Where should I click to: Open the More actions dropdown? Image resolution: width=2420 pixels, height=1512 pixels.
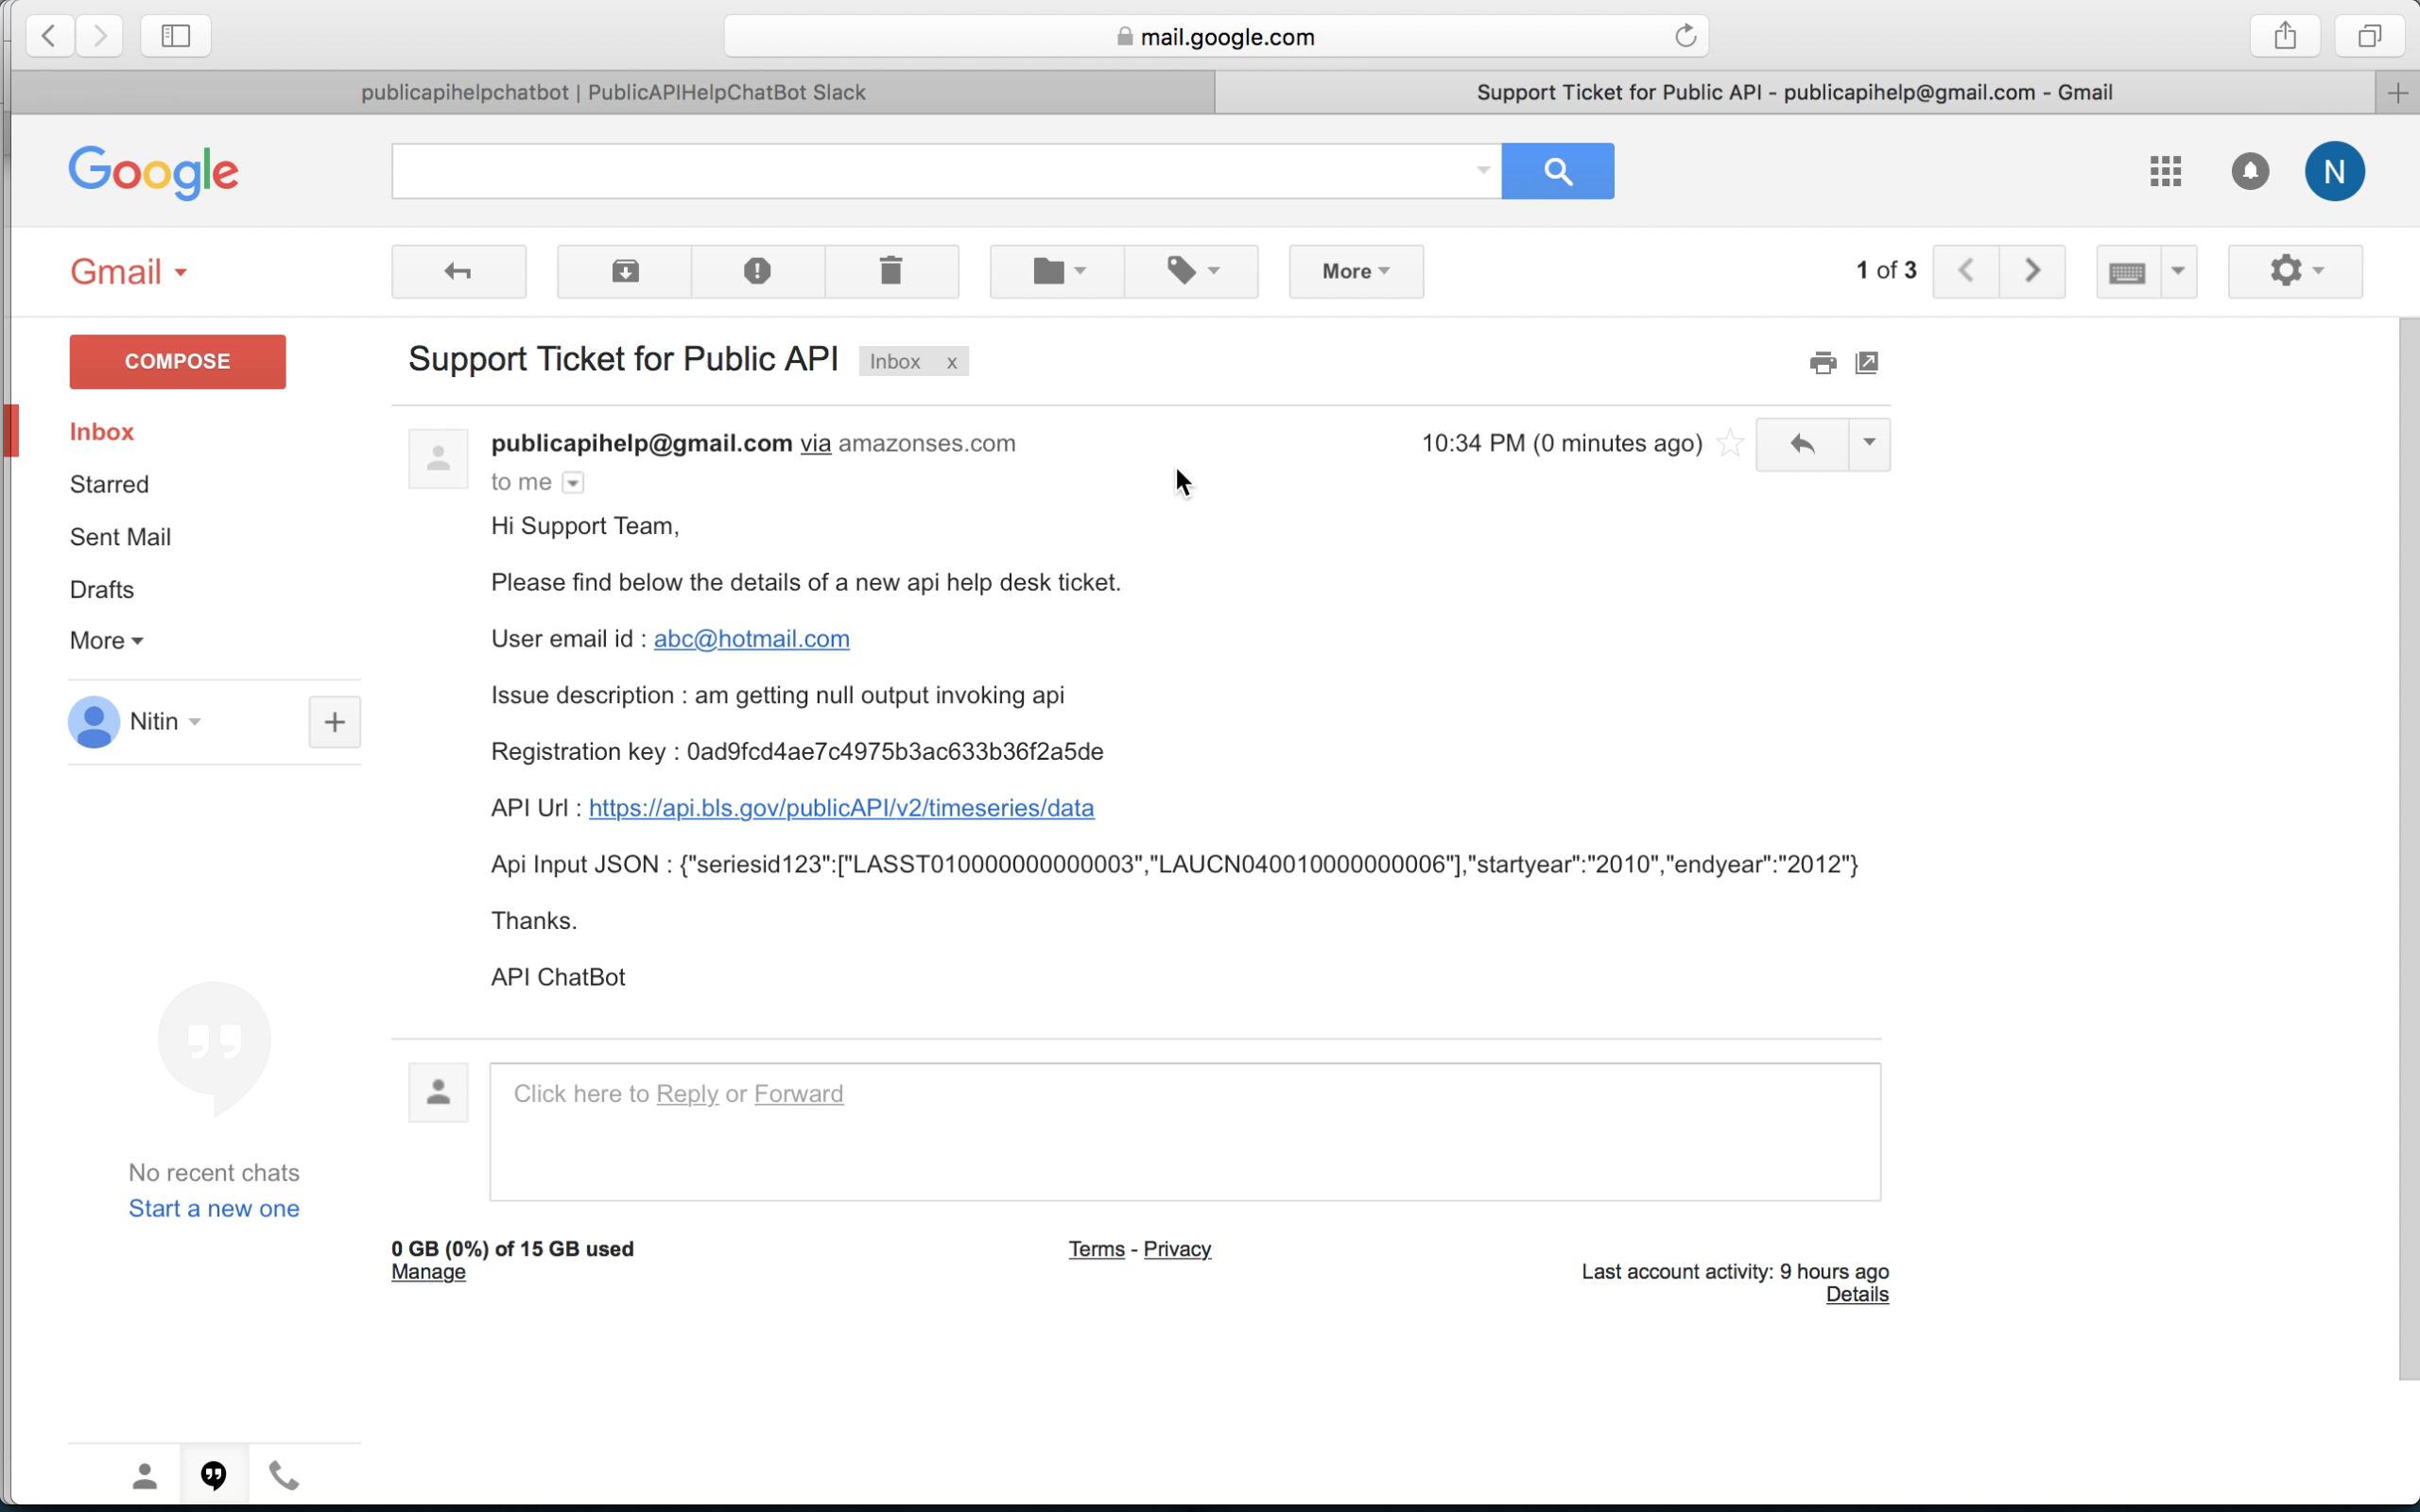coord(1355,271)
